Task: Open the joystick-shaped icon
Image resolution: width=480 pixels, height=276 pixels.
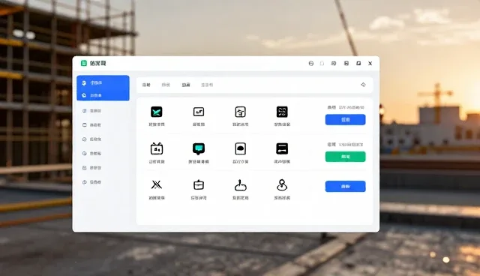Action: (x=240, y=184)
